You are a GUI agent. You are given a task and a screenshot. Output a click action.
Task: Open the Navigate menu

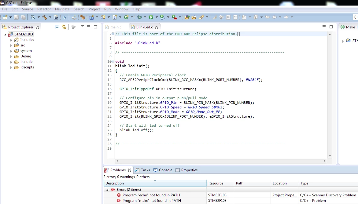click(x=62, y=9)
